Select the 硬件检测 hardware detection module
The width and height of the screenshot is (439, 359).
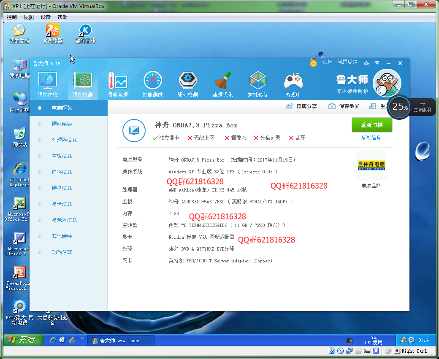click(83, 84)
